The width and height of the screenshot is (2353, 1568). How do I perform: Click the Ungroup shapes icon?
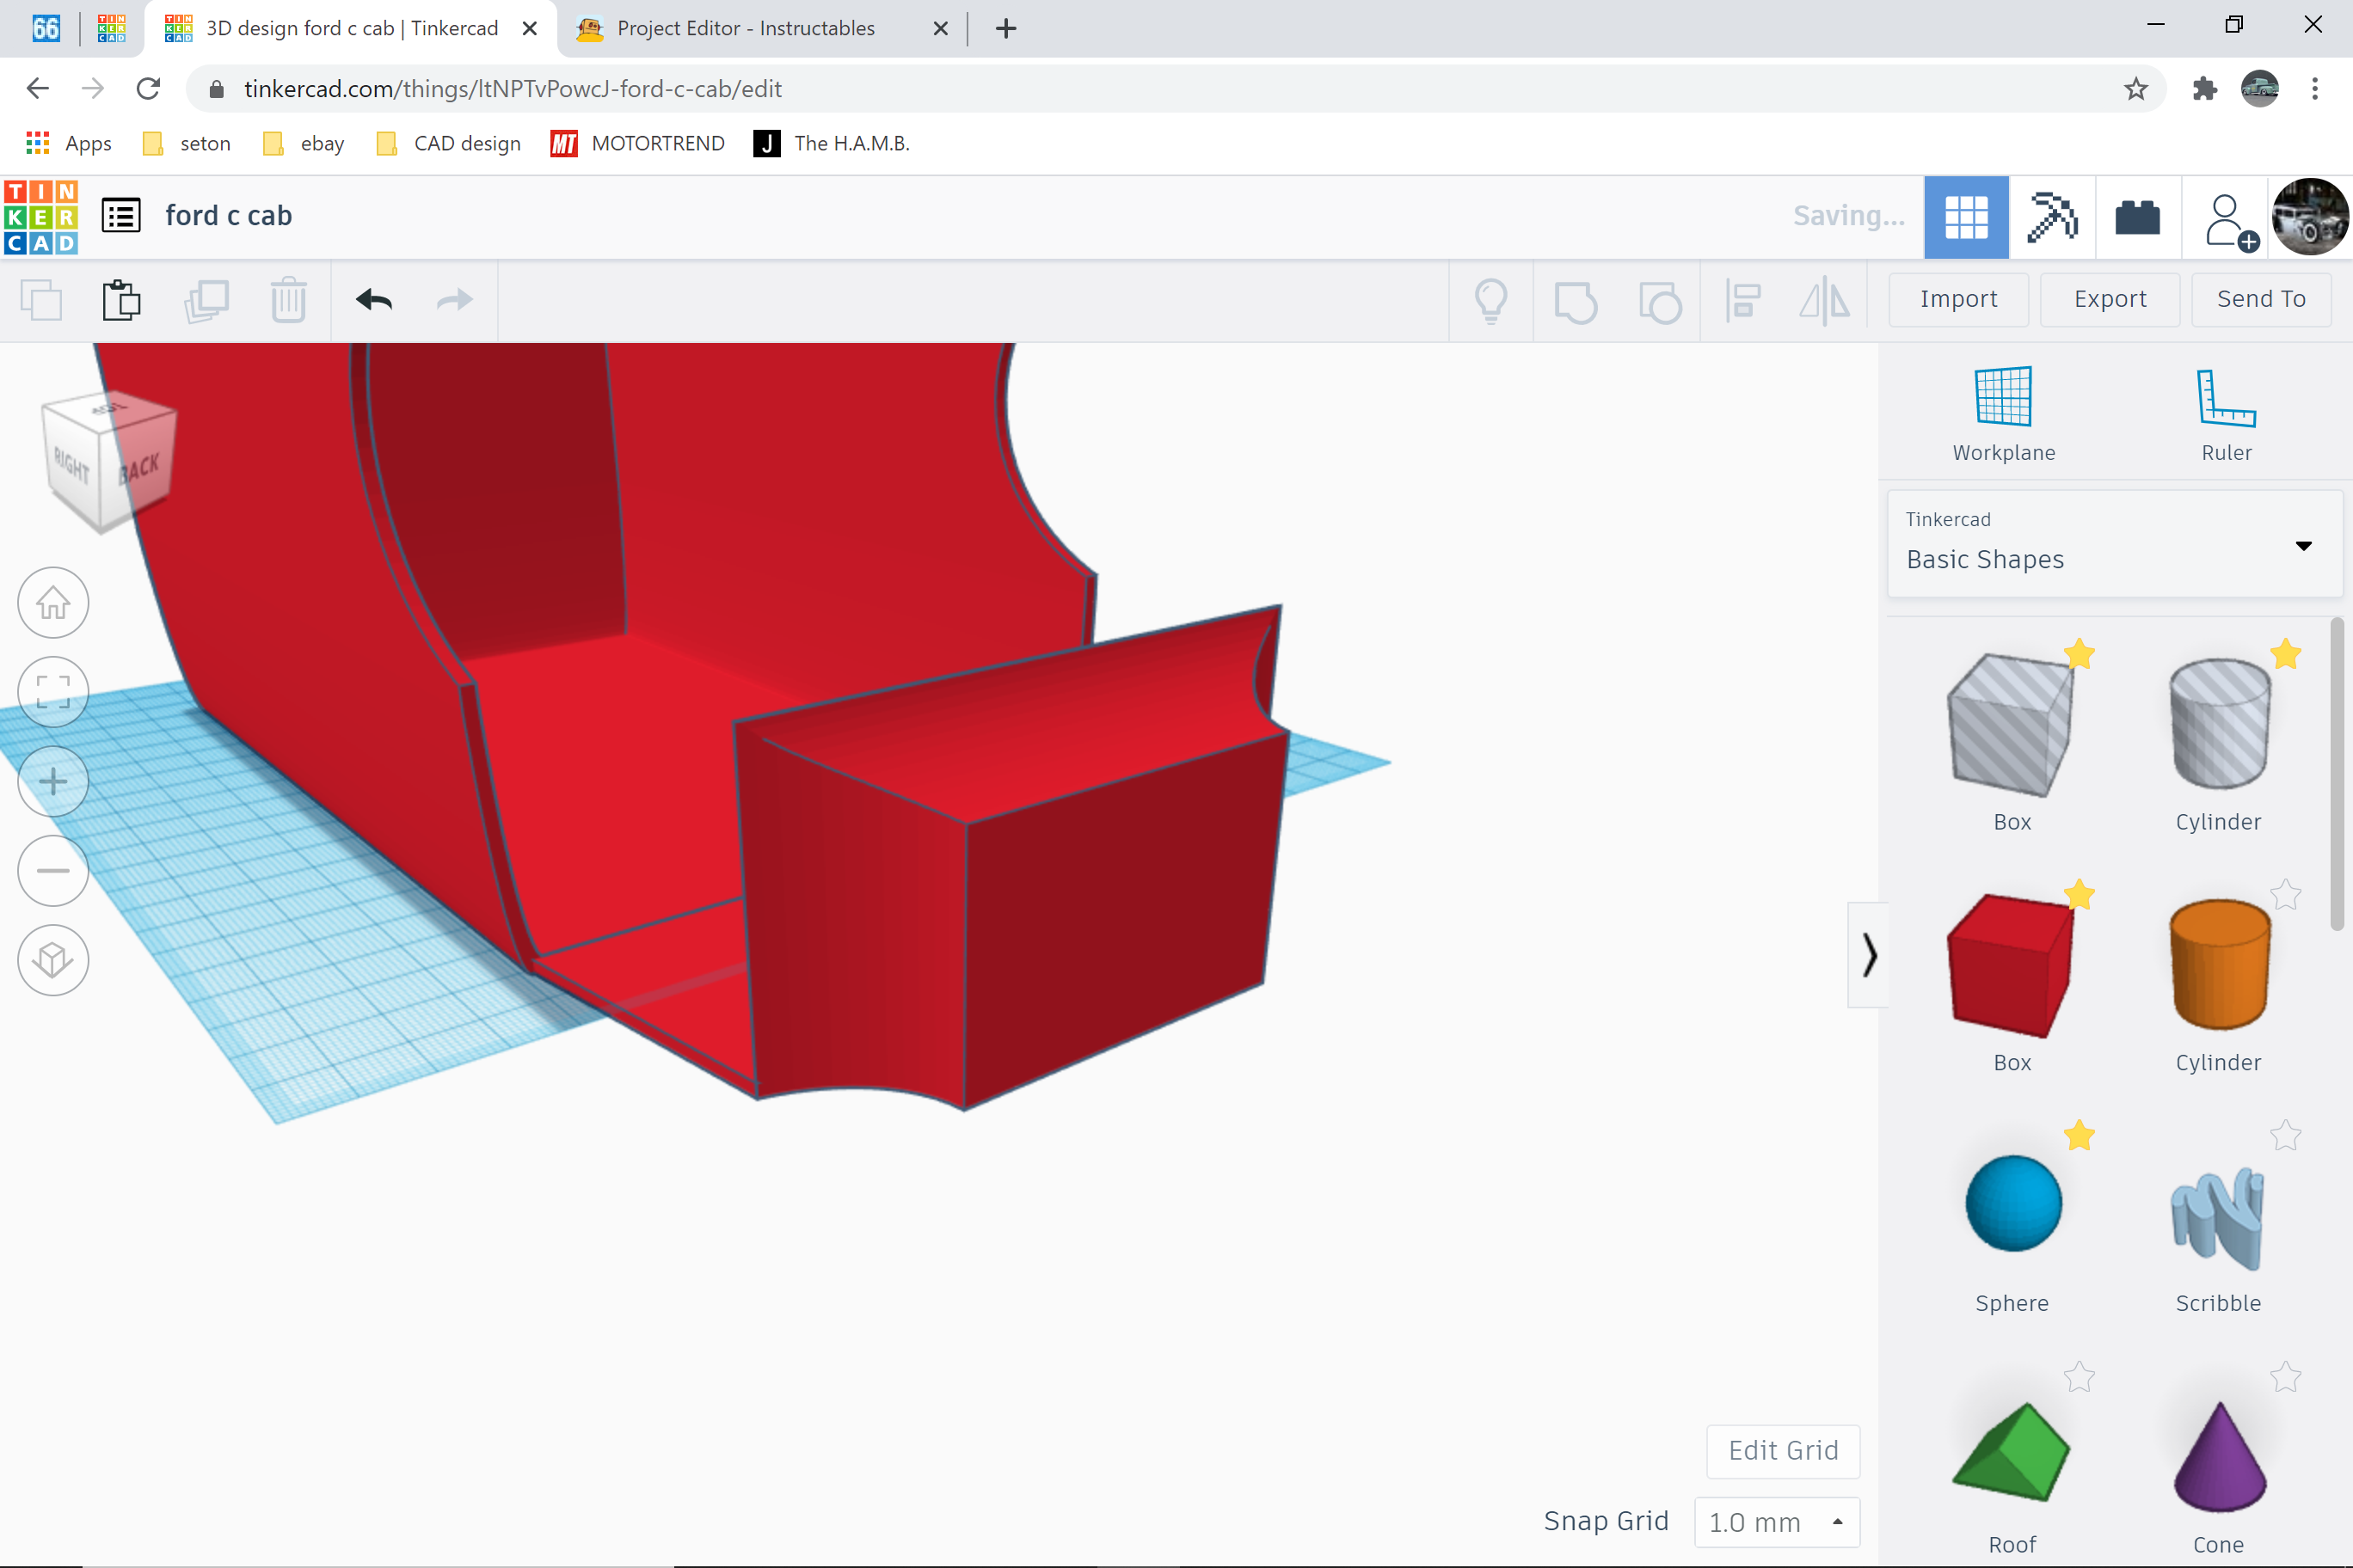pos(1660,301)
